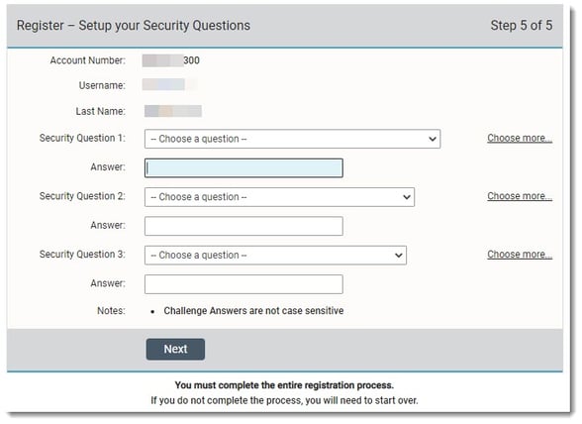Click Choose more link for Security Question 1
Image resolution: width=582 pixels, height=424 pixels.
coord(520,139)
